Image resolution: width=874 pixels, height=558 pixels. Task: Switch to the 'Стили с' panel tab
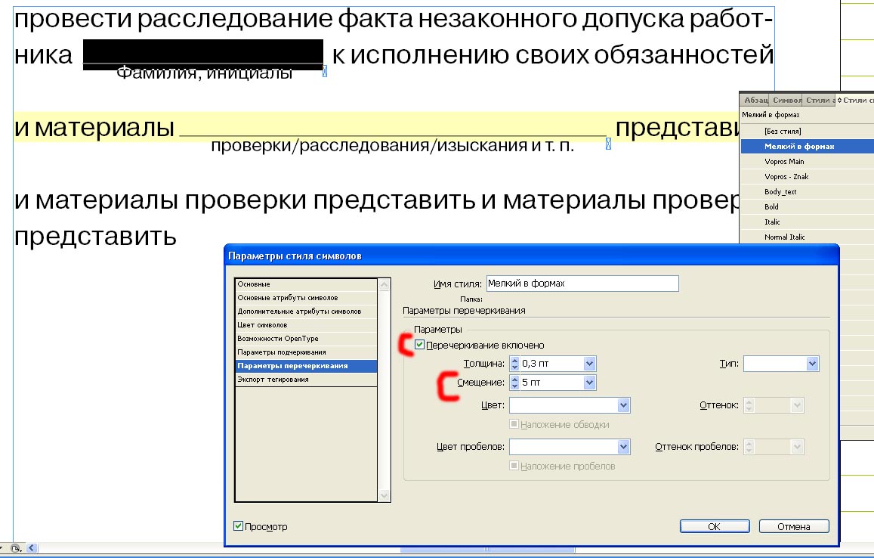[855, 100]
